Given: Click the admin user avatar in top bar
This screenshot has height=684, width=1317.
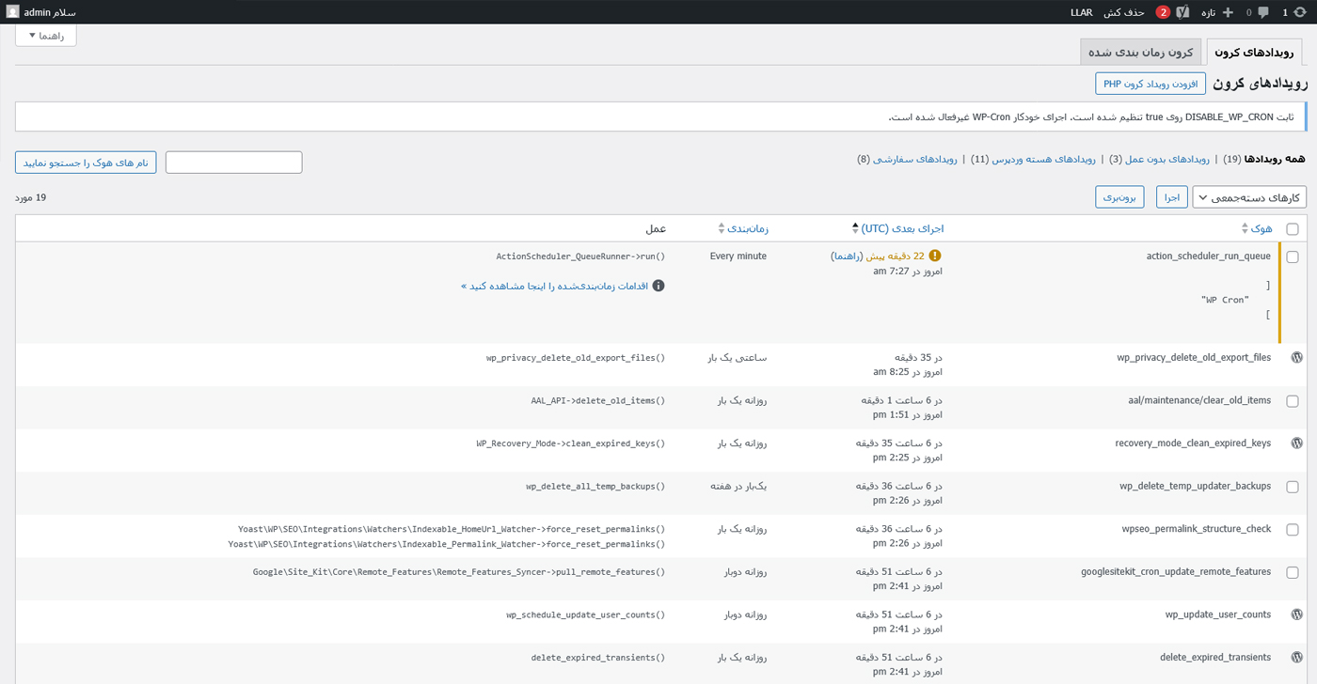Looking at the screenshot, I should click(x=12, y=12).
